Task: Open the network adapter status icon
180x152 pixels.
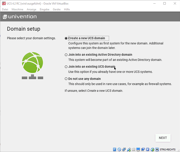Action: point(124,150)
